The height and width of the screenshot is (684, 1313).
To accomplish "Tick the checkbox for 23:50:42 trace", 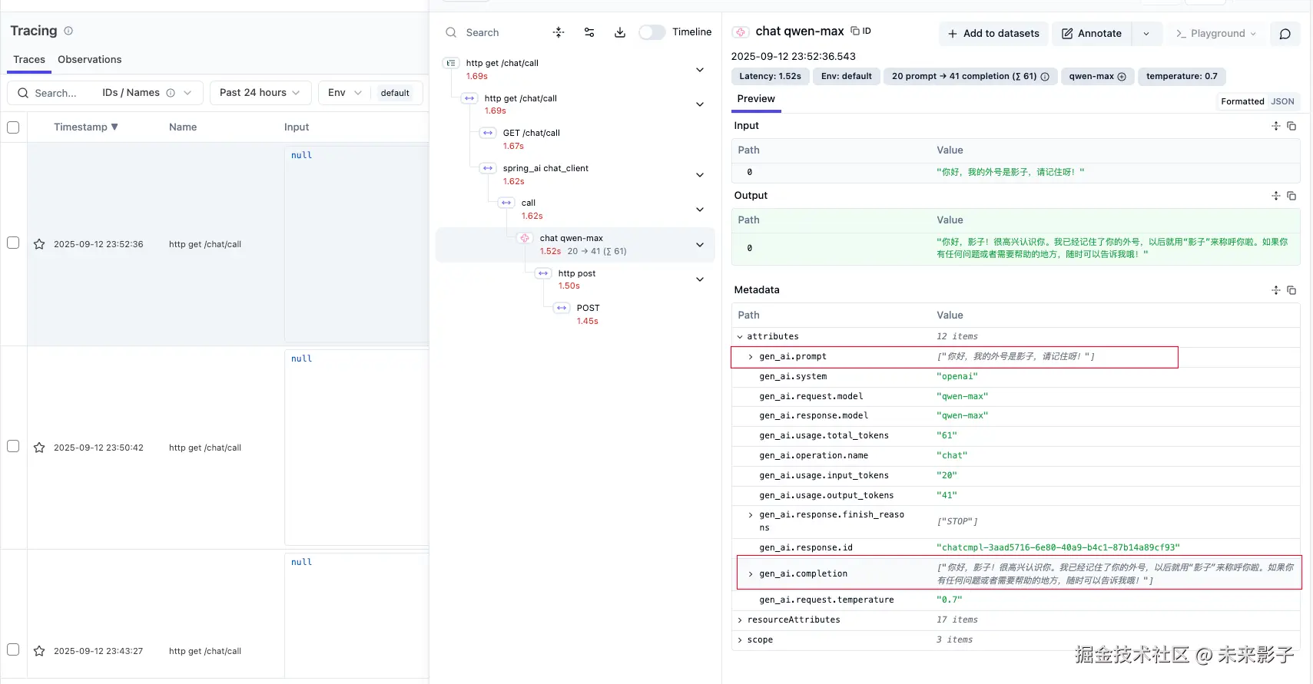I will 13,446.
